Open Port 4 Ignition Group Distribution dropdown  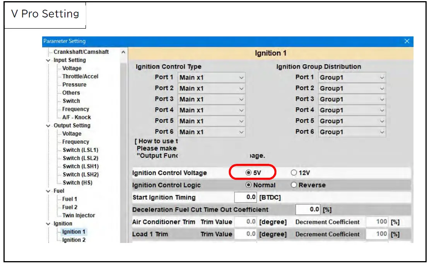point(352,110)
